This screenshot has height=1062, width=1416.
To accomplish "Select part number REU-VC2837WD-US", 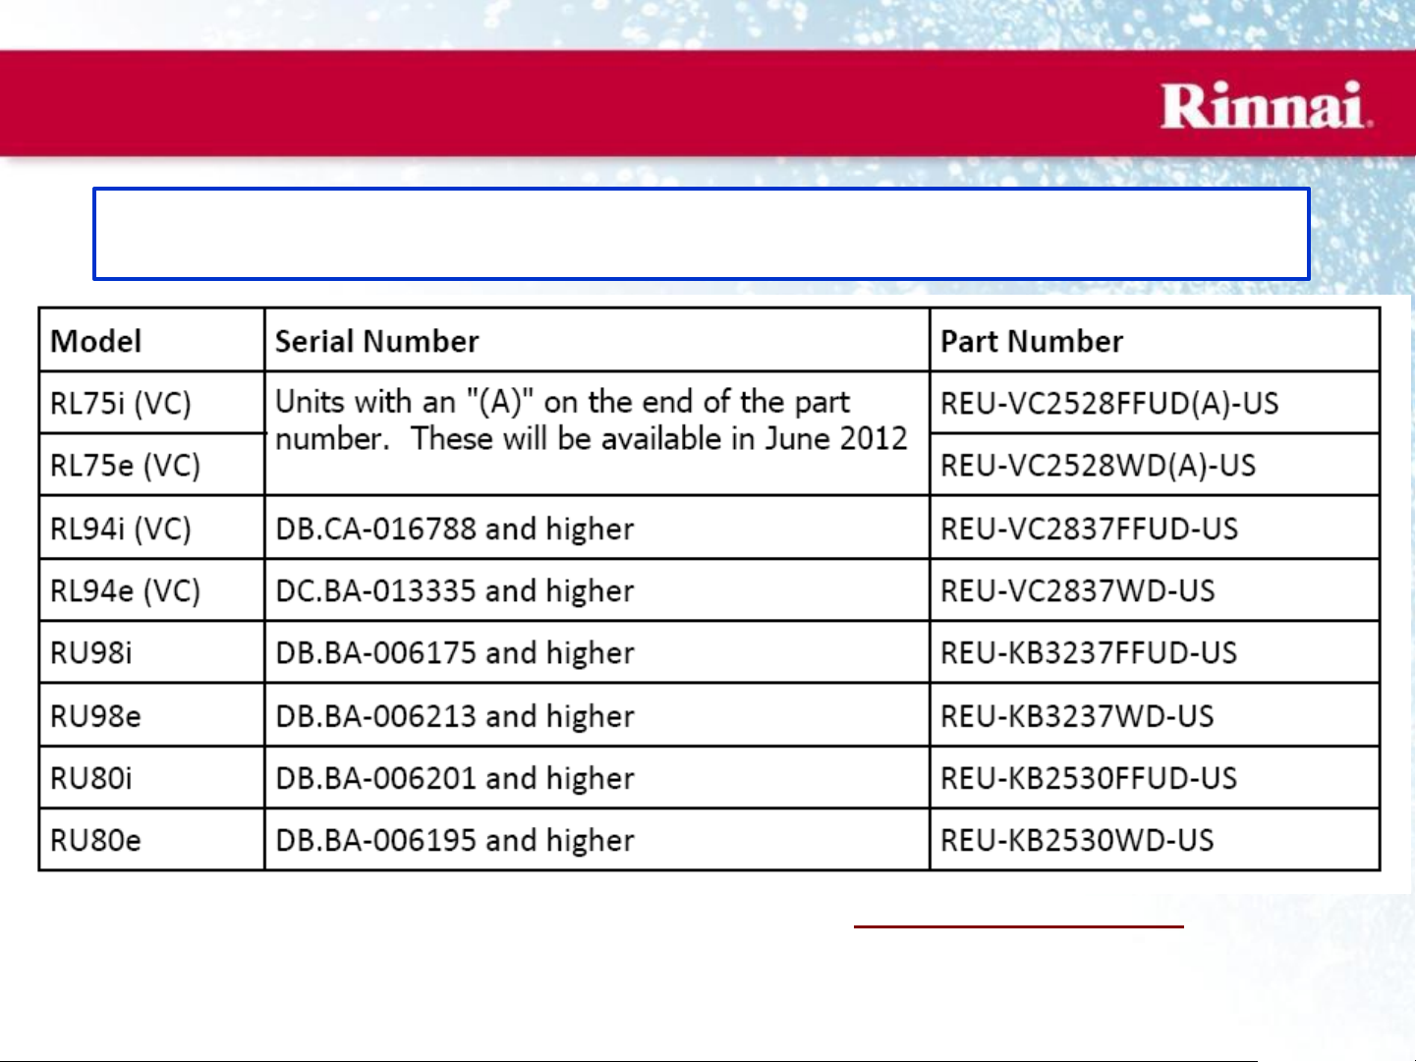I will pos(1078,590).
